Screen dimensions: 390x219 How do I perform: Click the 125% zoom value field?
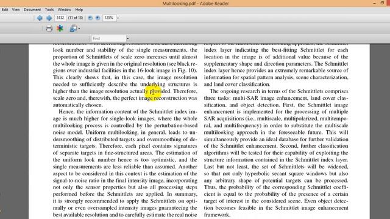[x=110, y=18]
